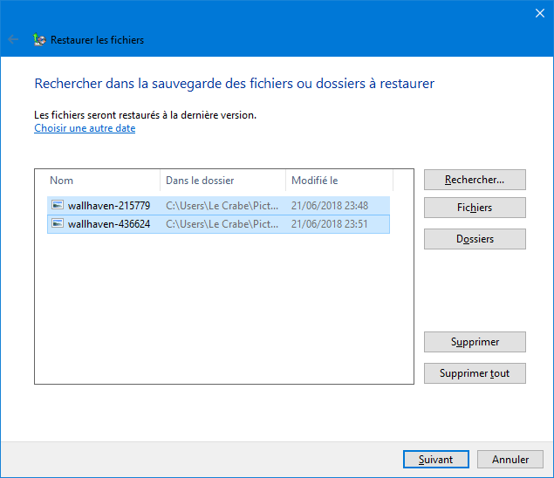The height and width of the screenshot is (478, 554).
Task: Select image icon of wallhaven-436624
Action: [x=58, y=223]
